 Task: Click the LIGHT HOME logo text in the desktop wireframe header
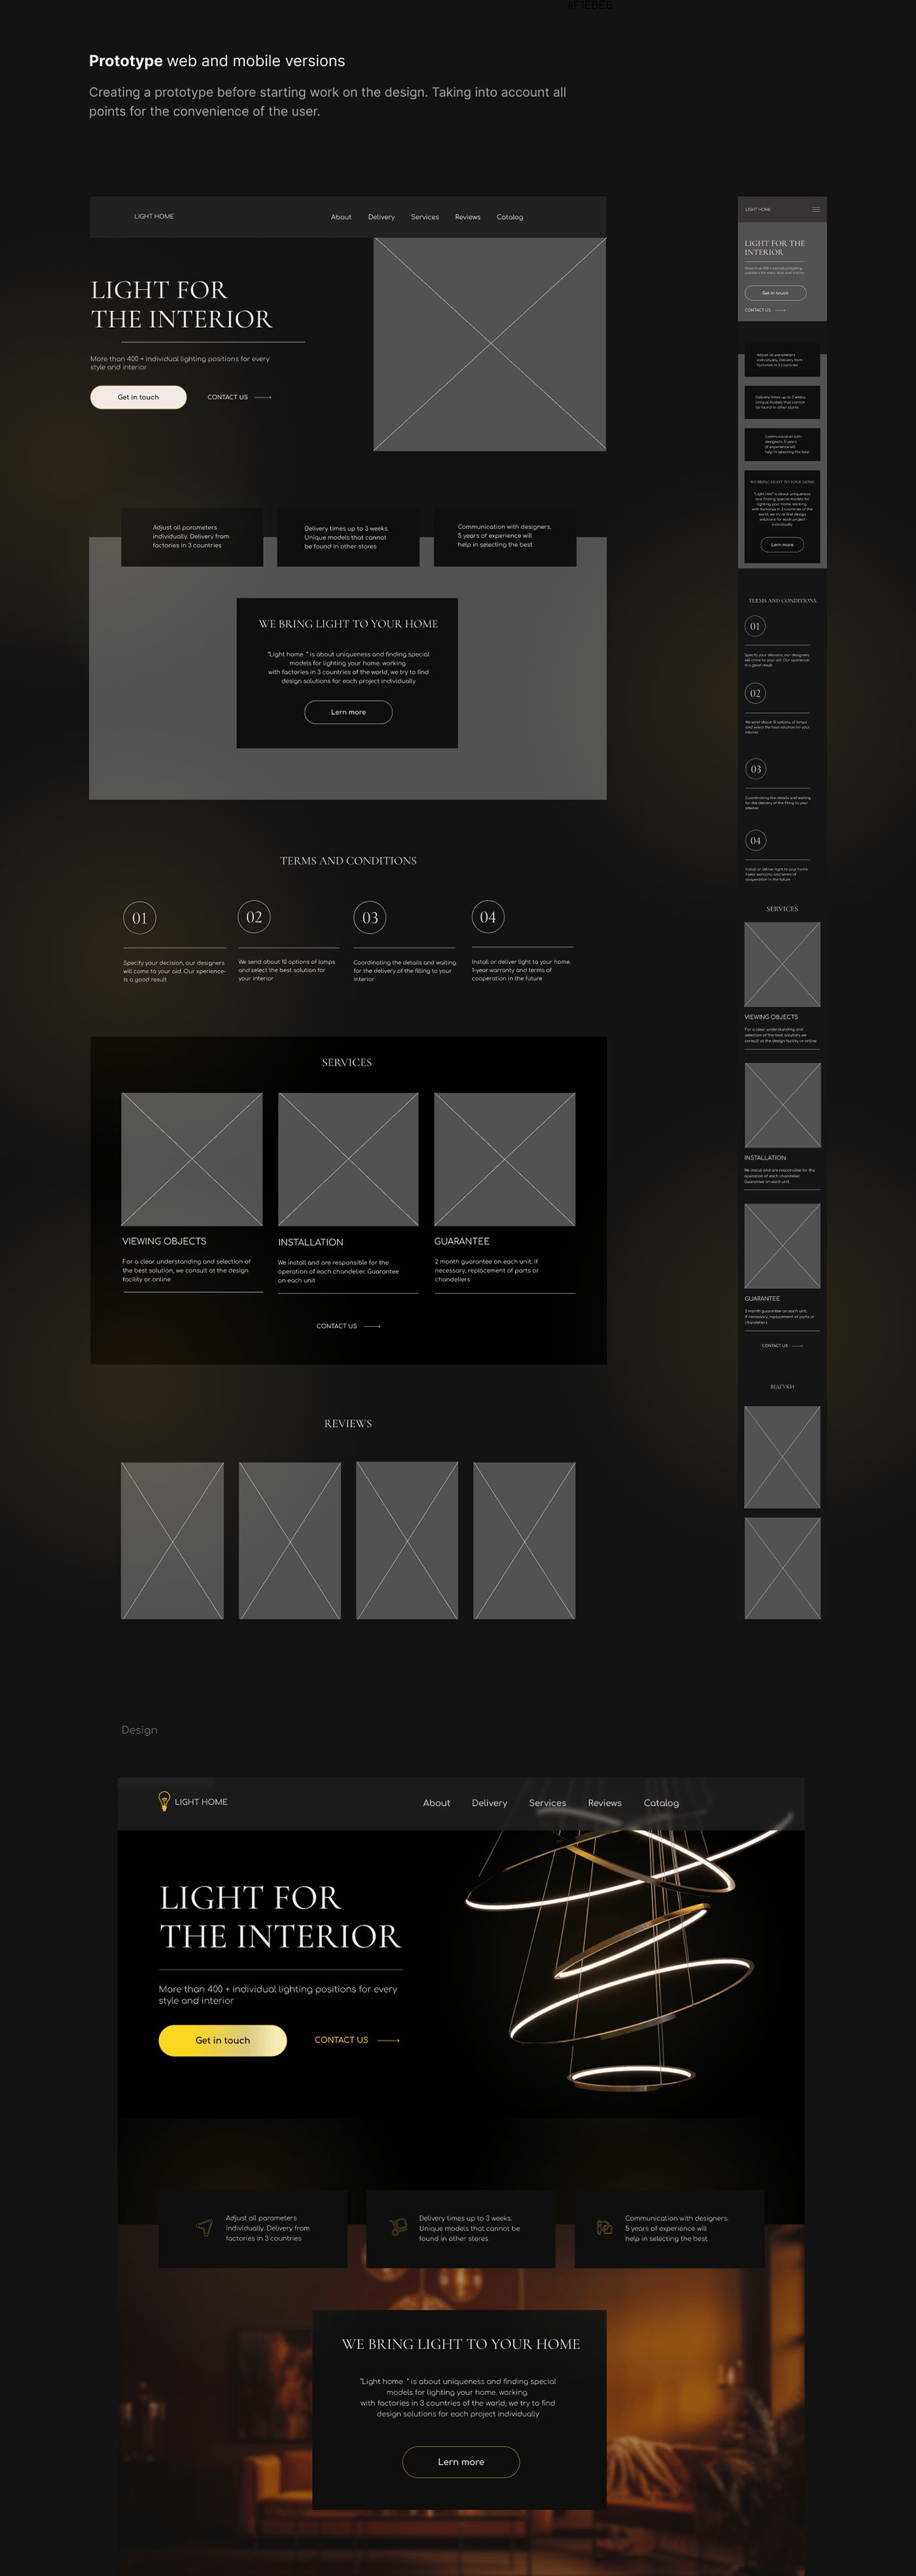(x=154, y=216)
